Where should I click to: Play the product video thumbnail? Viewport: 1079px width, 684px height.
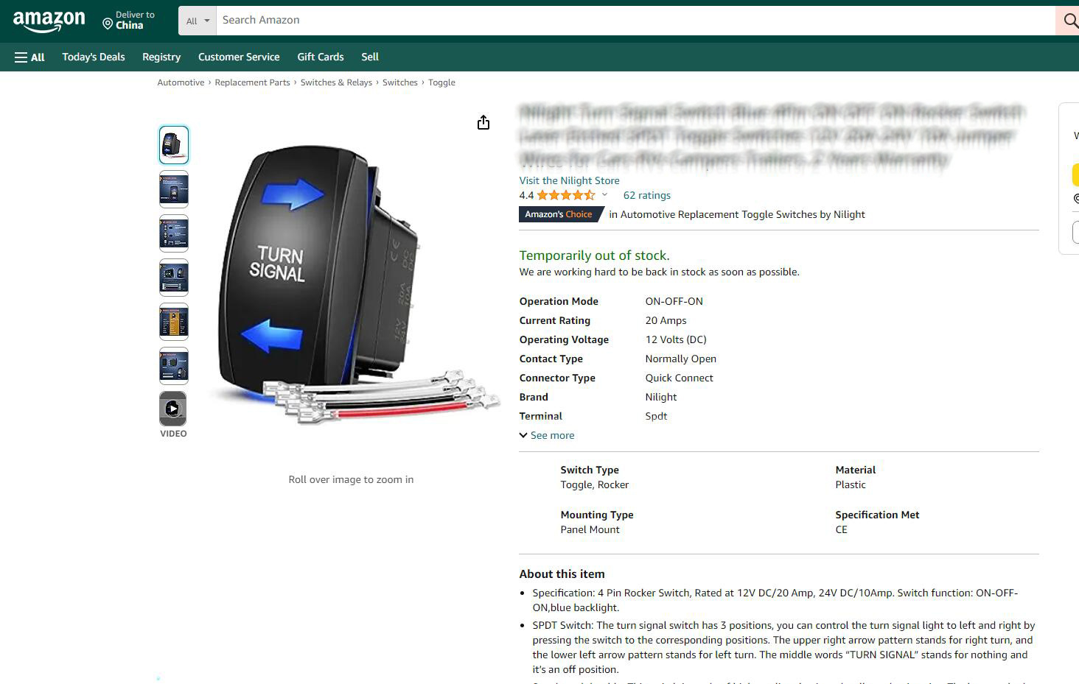pos(172,408)
